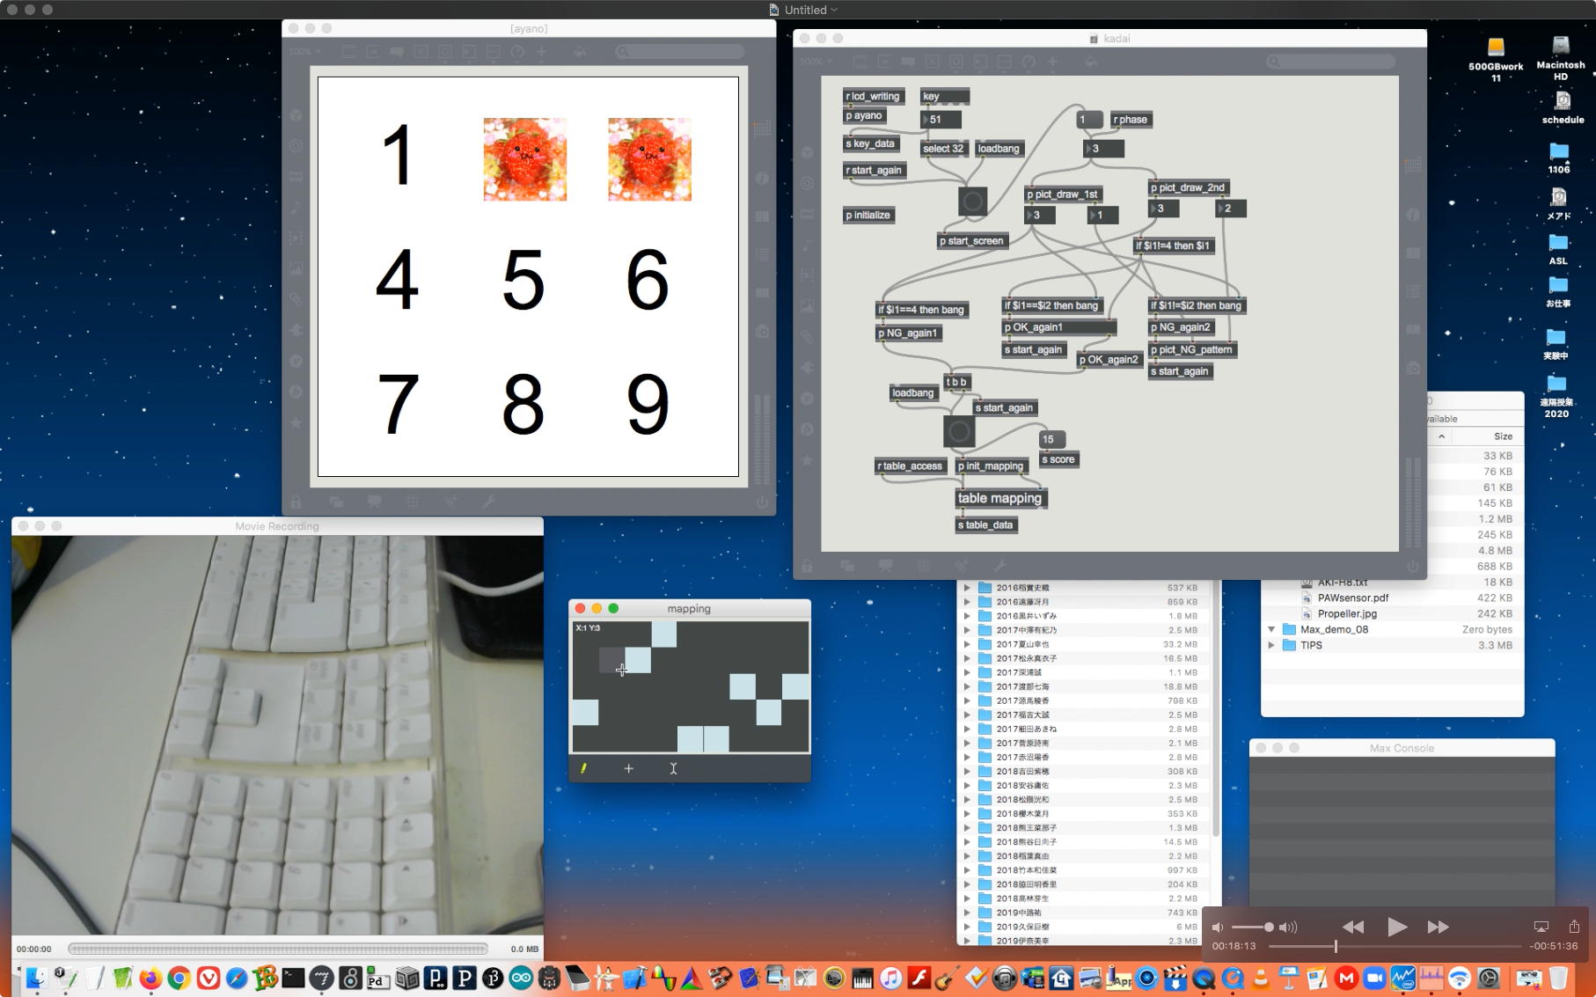Select the 1106 folder on the desktop
The image size is (1596, 997).
coord(1559,157)
